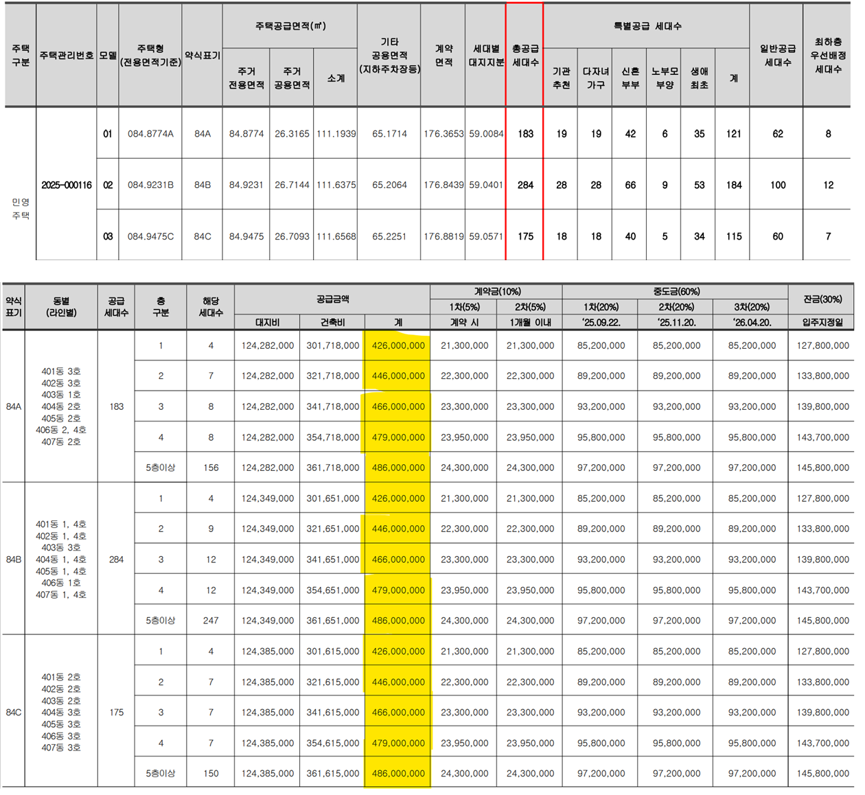865x795 pixels.
Task: Click unit count 247 in 84B rows
Action: (x=211, y=621)
